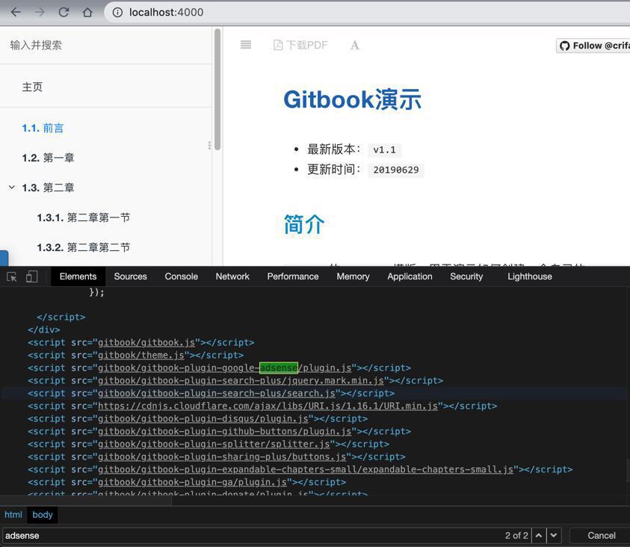The height and width of the screenshot is (547, 630).
Task: Open the browser home page icon
Action: [87, 13]
